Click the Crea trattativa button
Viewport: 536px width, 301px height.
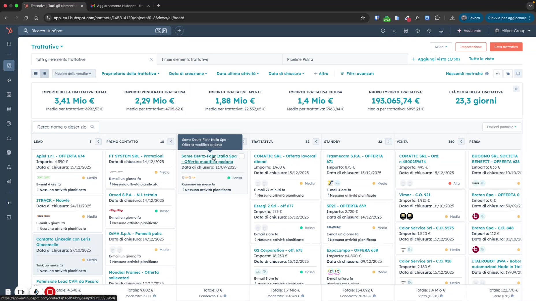point(506,47)
